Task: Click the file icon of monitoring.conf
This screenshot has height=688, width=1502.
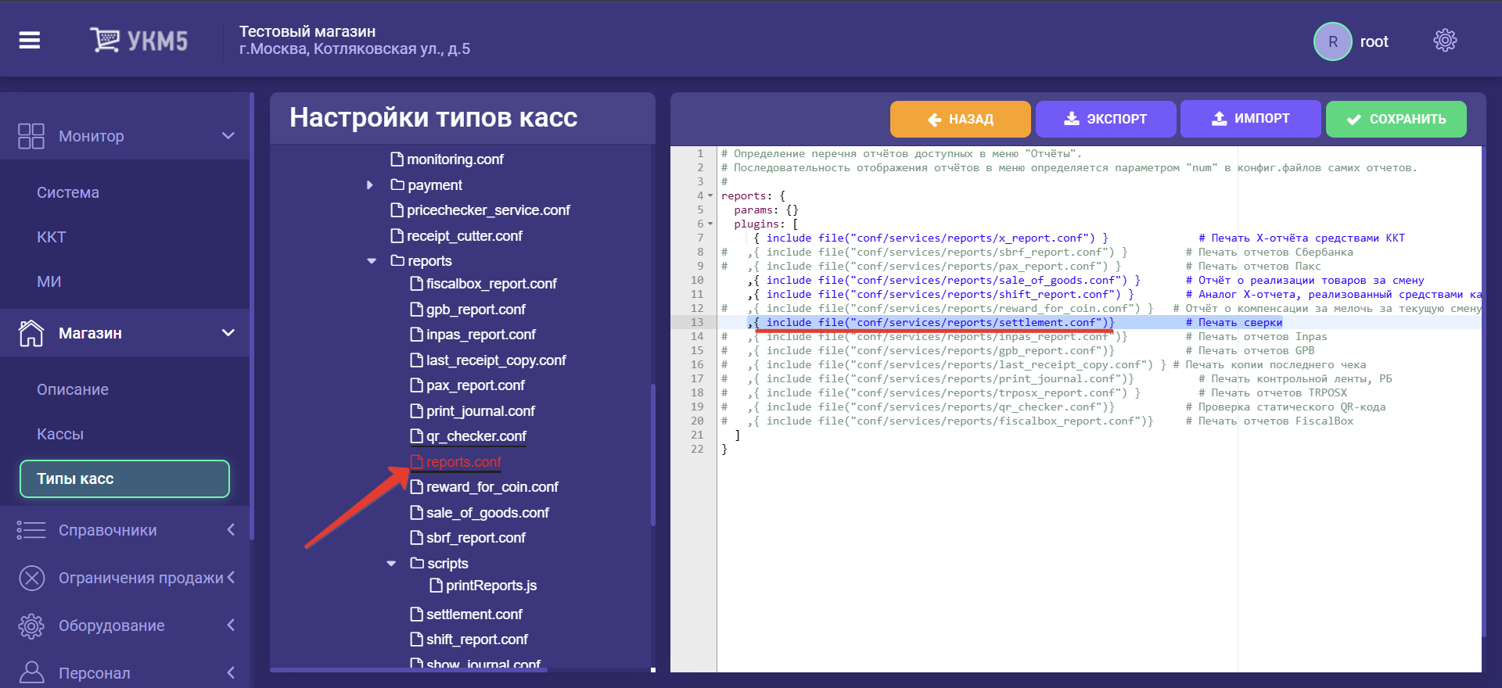Action: click(397, 159)
